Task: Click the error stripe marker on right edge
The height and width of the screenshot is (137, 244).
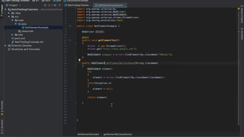Action: [239, 32]
